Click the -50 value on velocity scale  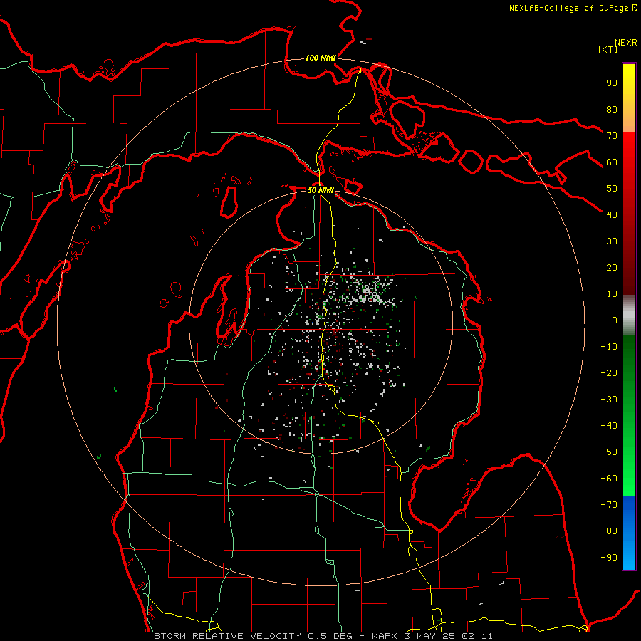point(609,452)
